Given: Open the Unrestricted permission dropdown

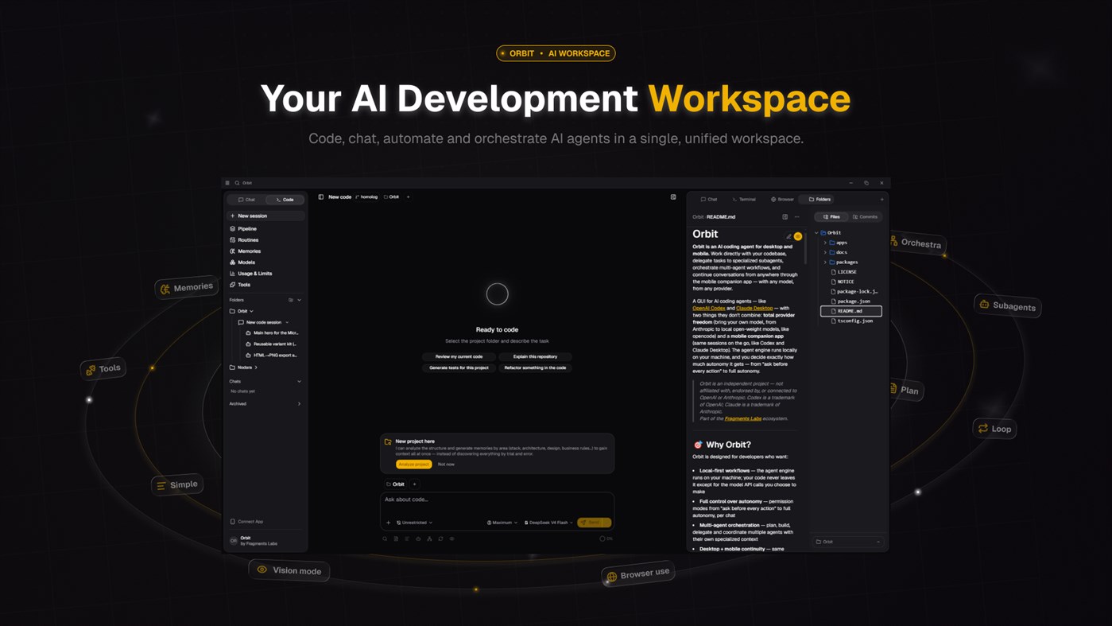Looking at the screenshot, I should [414, 523].
